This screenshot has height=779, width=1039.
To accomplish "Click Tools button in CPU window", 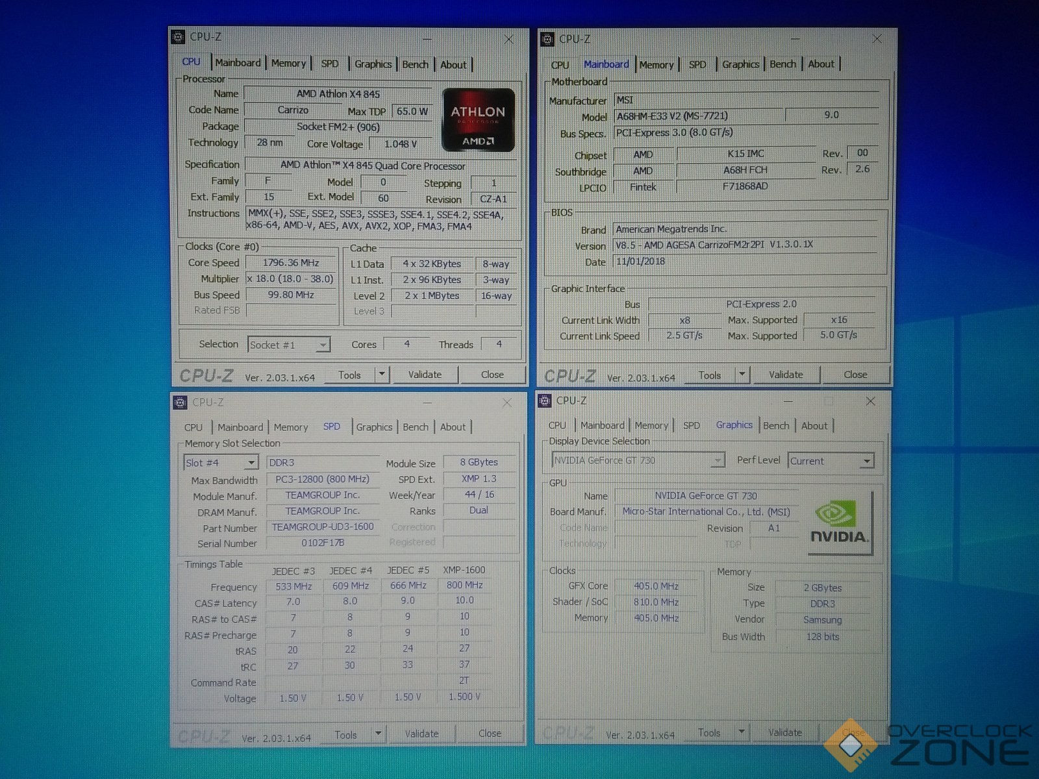I will [349, 375].
